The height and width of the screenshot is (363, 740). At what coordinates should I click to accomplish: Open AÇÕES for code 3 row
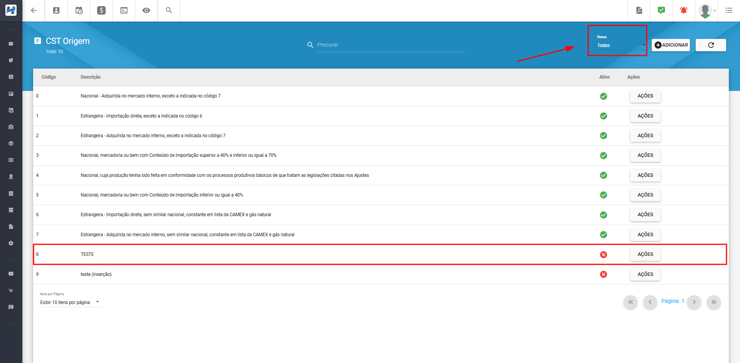point(645,155)
